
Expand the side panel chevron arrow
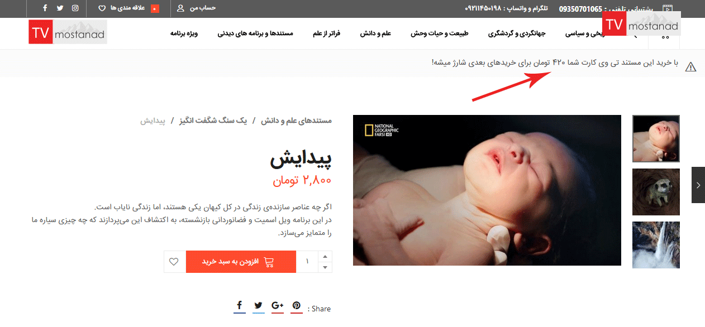[698, 185]
